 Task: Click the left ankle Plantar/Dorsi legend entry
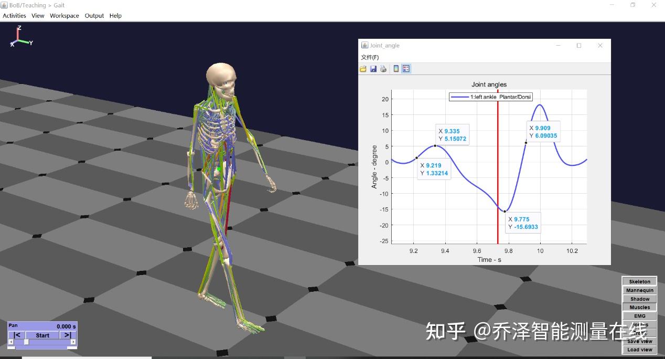[x=490, y=97]
